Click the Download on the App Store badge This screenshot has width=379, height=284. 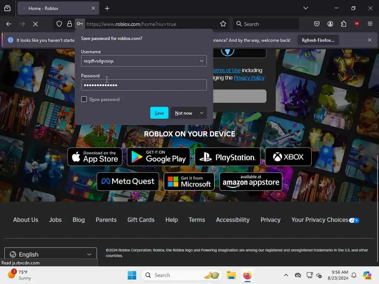click(x=95, y=157)
